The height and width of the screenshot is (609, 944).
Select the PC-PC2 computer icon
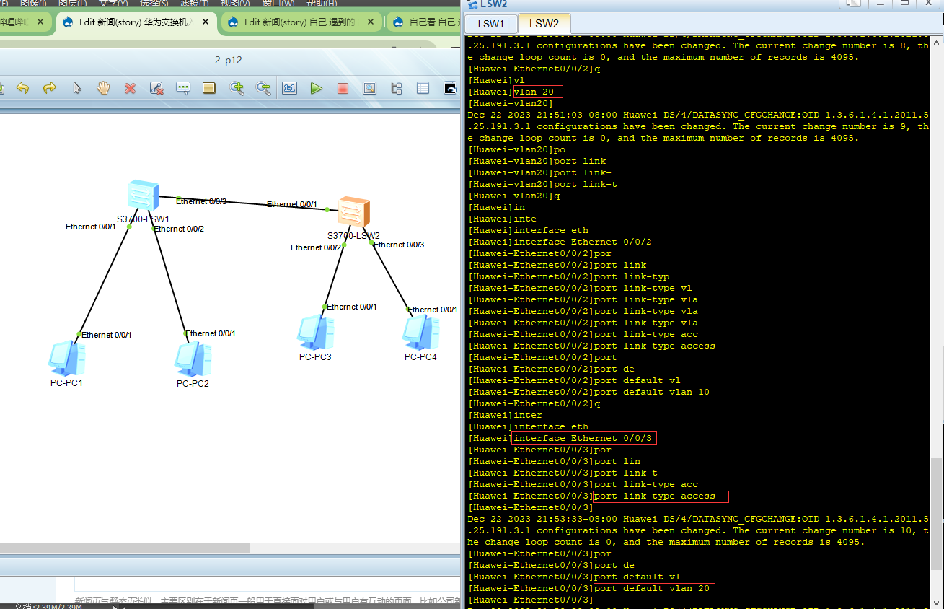click(193, 359)
